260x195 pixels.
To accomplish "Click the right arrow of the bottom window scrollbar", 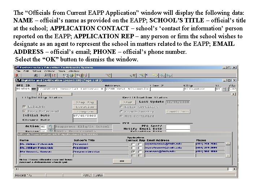I will (x=234, y=169).
